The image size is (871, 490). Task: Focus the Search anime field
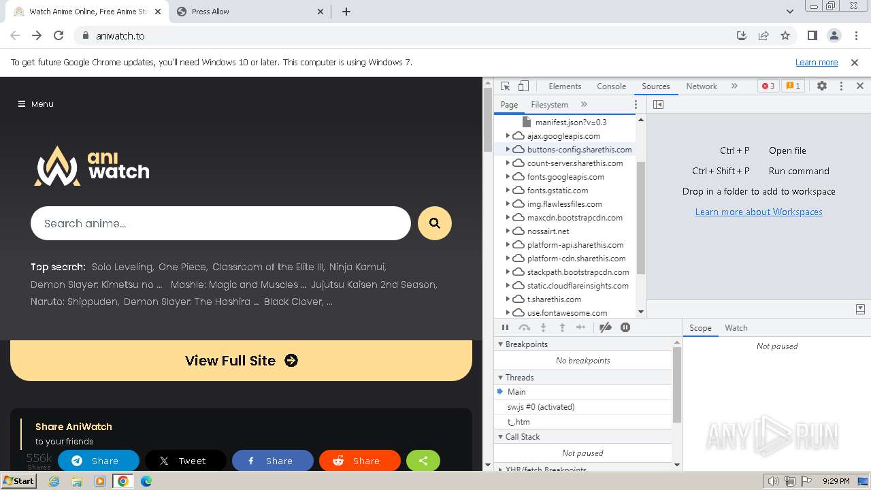220,223
